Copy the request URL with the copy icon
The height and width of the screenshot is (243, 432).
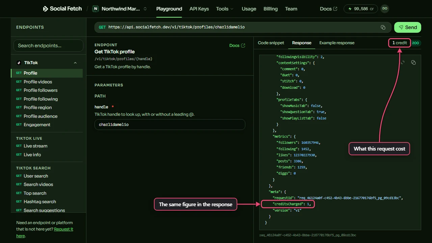(383, 27)
